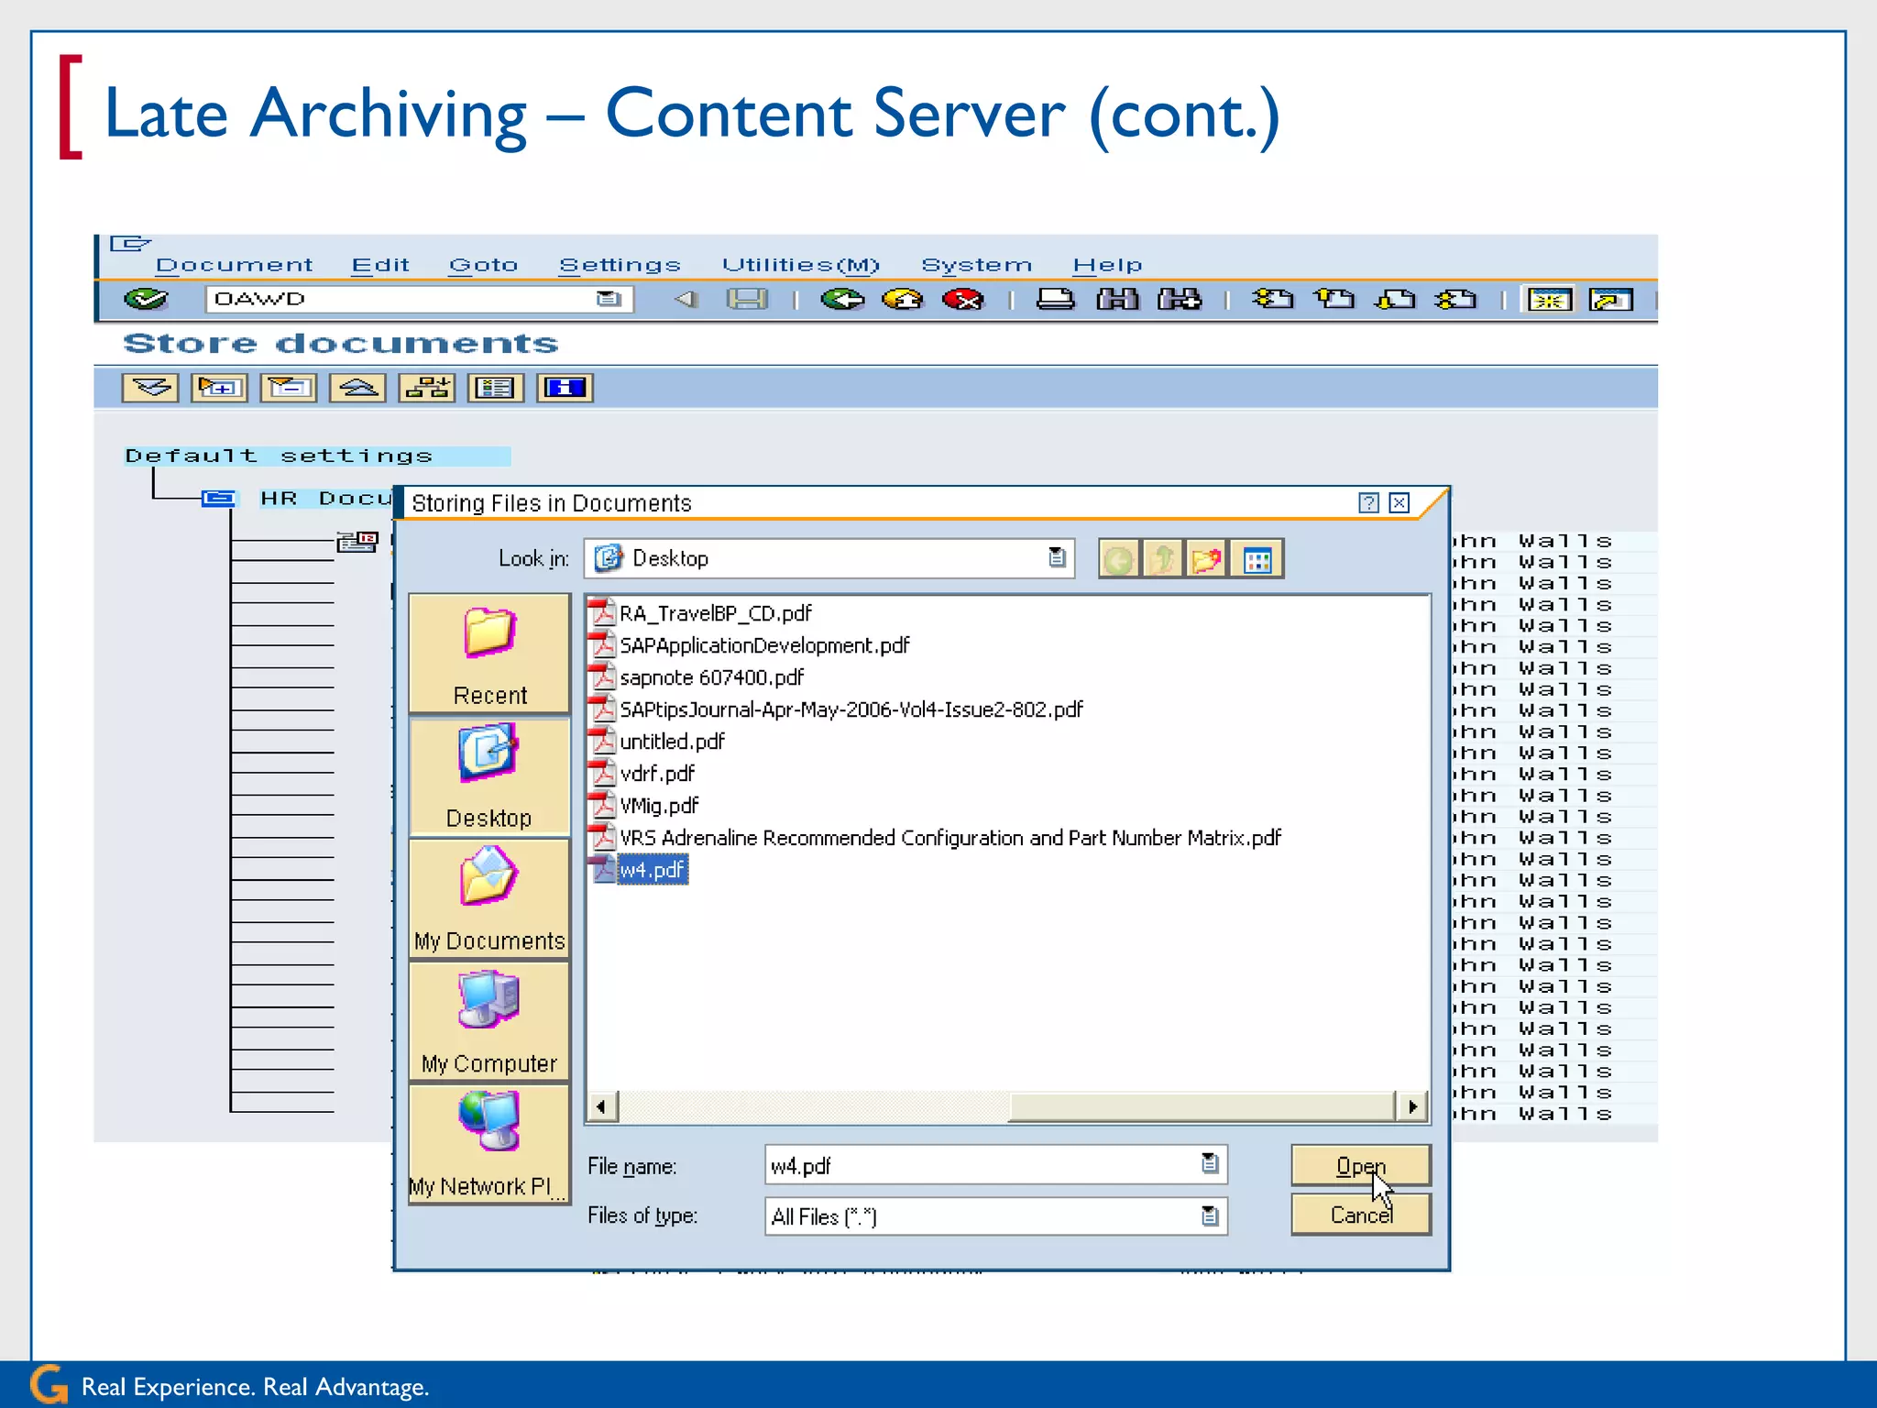The height and width of the screenshot is (1408, 1877).
Task: Click the View Menu grid icon
Action: [x=1257, y=559]
